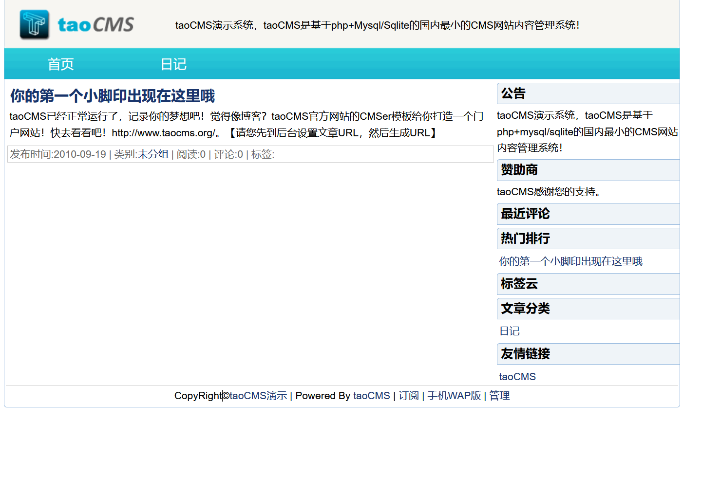Screen dimensions: 702x496
Task: Open the taoCMS演示 footer link
Action: click(258, 396)
